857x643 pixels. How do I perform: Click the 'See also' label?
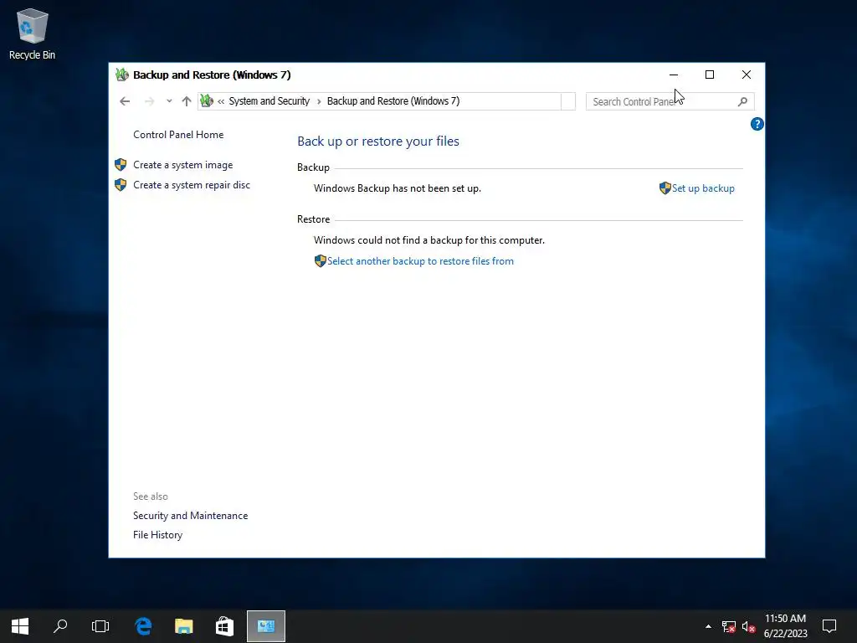151,496
